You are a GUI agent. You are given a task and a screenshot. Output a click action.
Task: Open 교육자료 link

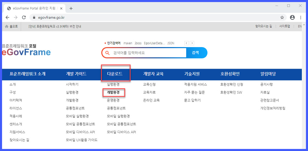pos(149,92)
